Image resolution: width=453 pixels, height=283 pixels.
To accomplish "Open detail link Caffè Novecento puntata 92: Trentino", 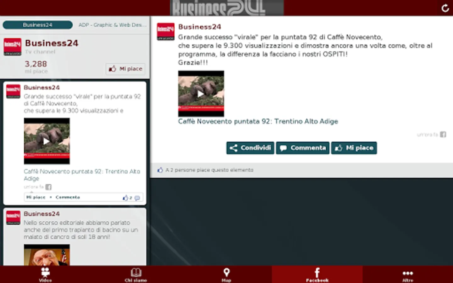I will (258, 121).
